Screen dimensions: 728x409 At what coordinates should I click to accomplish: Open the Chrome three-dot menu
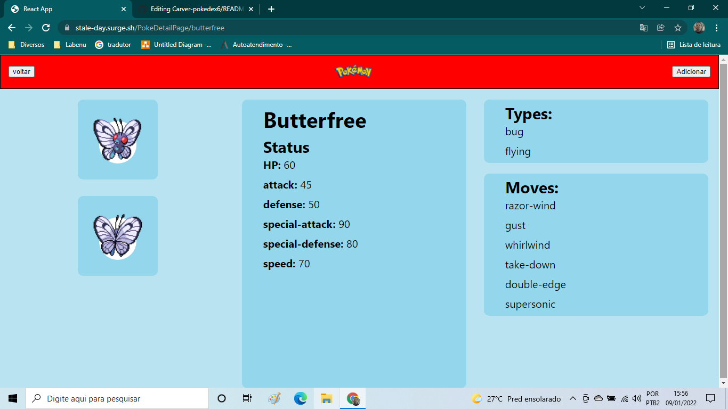716,28
